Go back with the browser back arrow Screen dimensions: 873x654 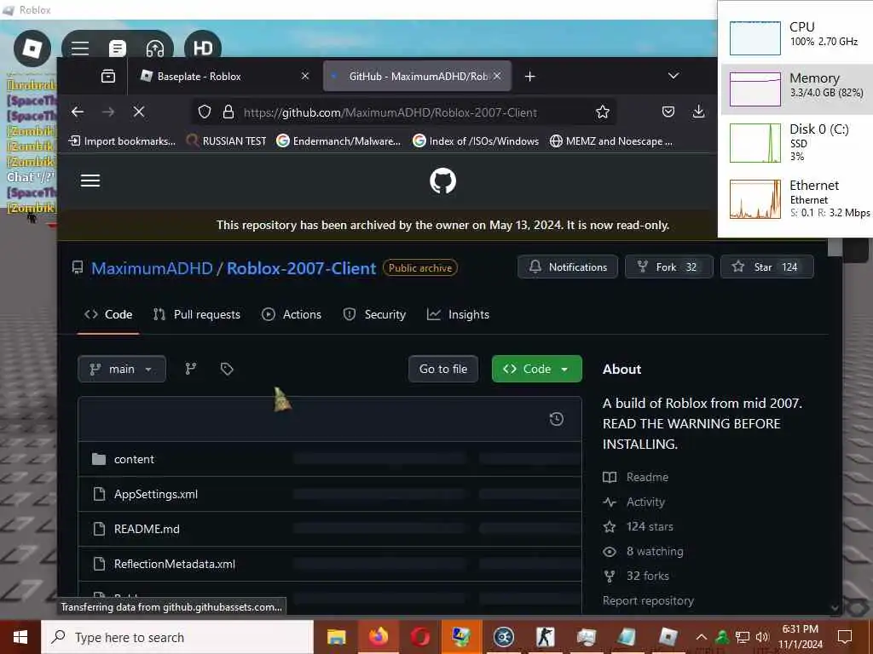coord(78,112)
